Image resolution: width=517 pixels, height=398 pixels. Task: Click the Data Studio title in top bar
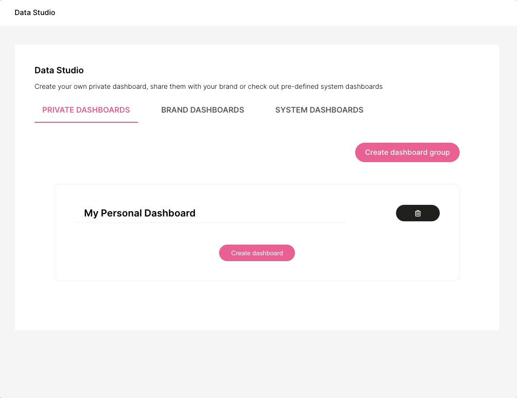pyautogui.click(x=35, y=13)
